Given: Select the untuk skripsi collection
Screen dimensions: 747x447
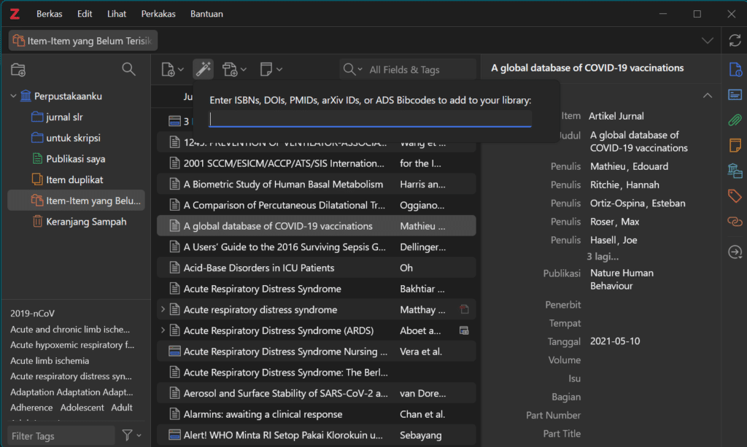Looking at the screenshot, I should tap(73, 138).
